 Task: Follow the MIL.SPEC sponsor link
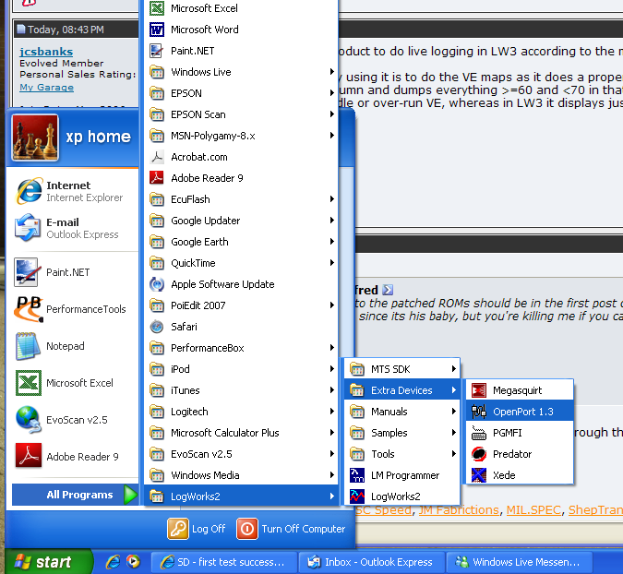pos(533,510)
